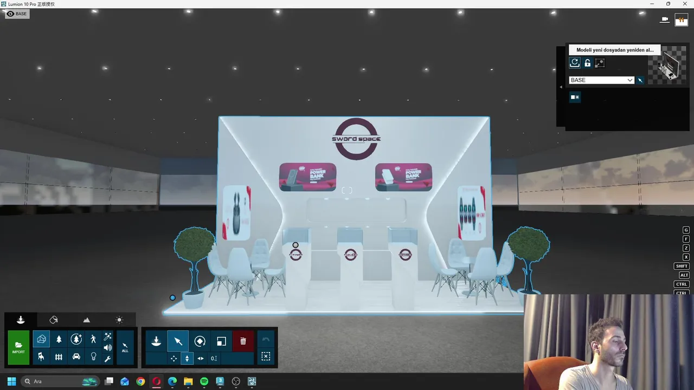Click the add variation square-plus icon
The image size is (694, 390).
tap(575, 97)
